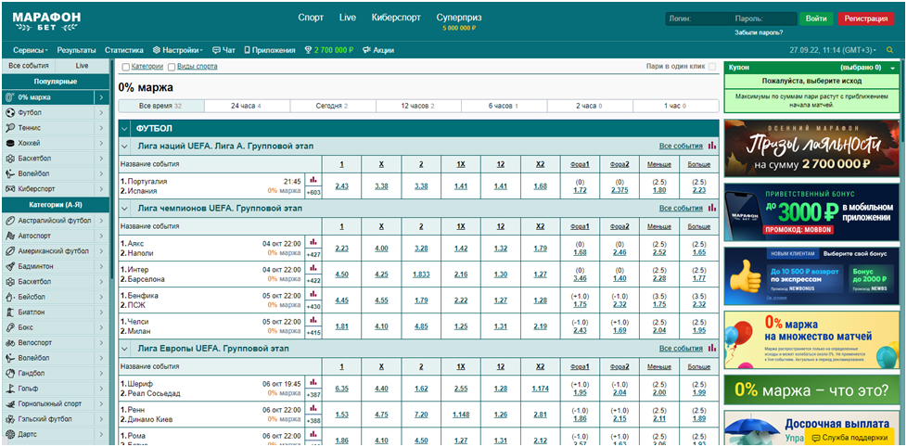Open the chat bubble icon labeled Чат
Viewport: 907px width, 447px height.
tap(216, 50)
